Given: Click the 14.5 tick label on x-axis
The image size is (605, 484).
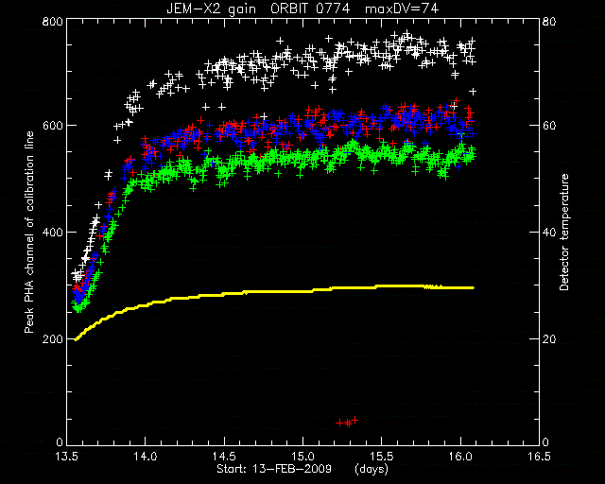Looking at the screenshot, I should (224, 457).
